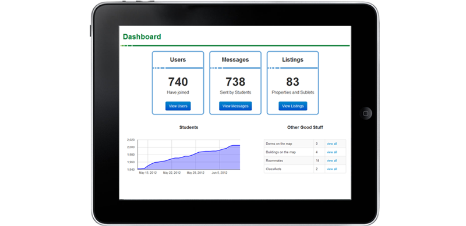
Task: Open the View Users button
Action: (178, 106)
